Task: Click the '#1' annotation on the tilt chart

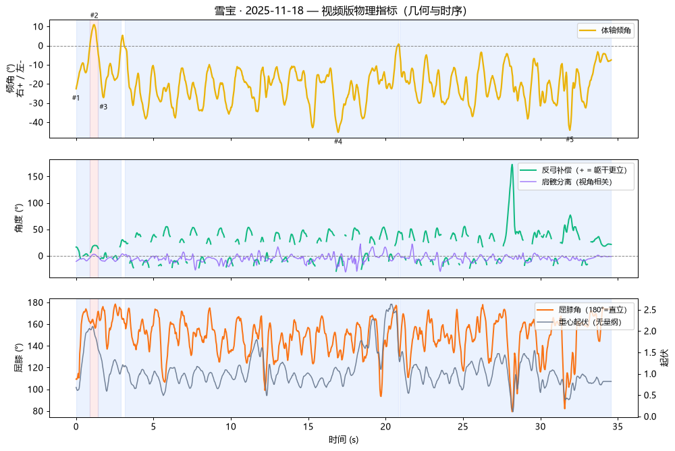Action: point(76,98)
